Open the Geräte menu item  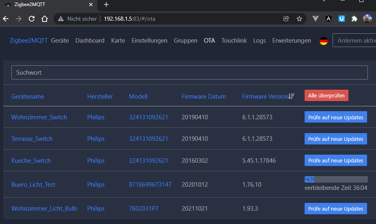[60, 41]
